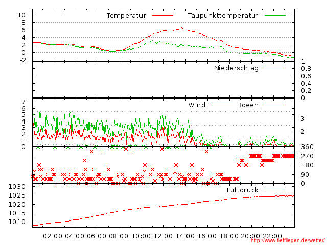327x245 pixels.
Task: Click the red Wind legend line
Action: [222, 105]
